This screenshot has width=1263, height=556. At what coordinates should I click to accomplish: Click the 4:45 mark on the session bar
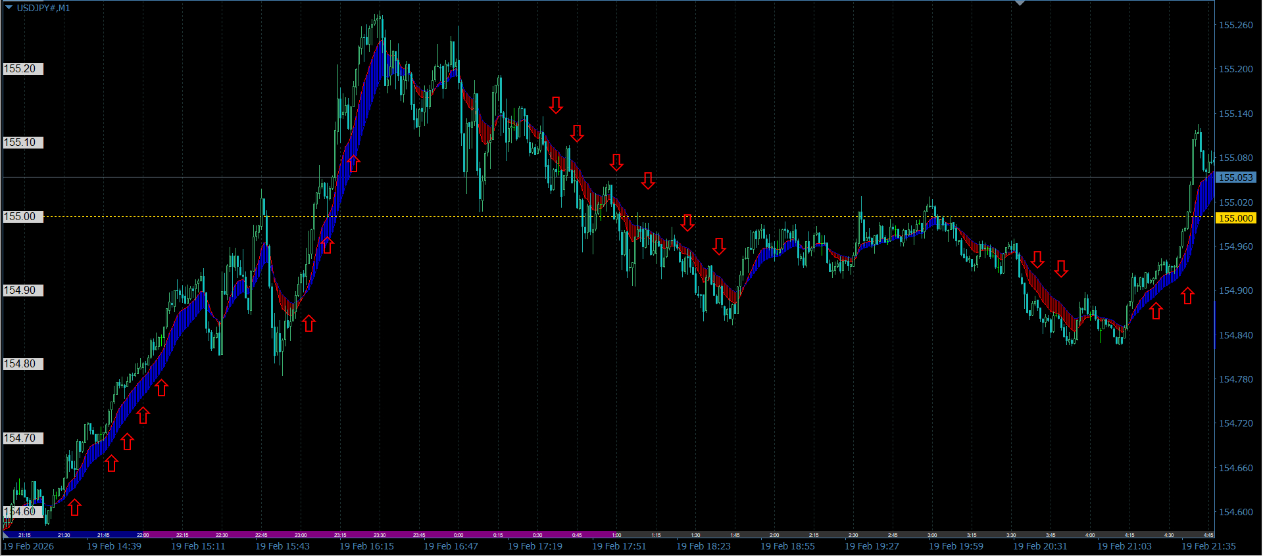point(1208,535)
